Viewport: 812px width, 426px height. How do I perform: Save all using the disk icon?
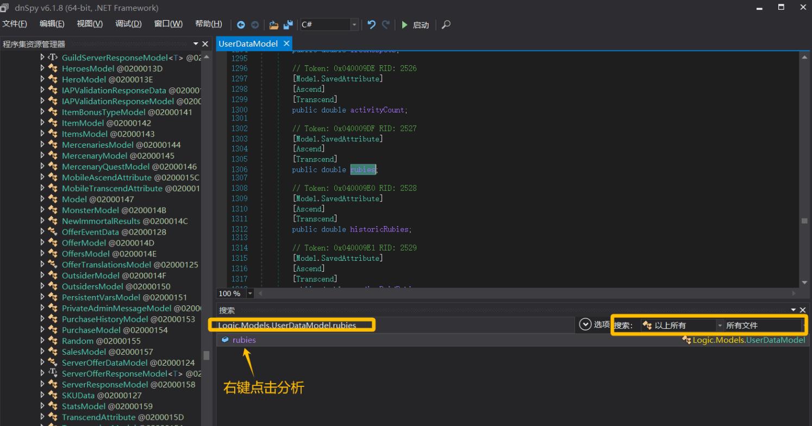click(288, 24)
